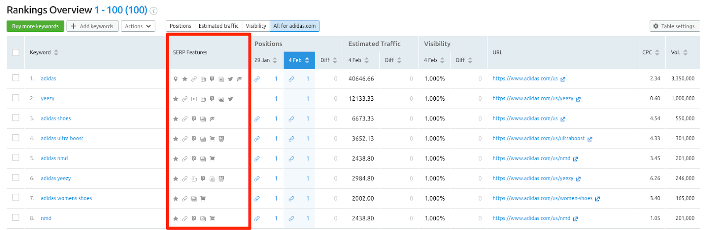Click the star reviews icon for adidas shoes
This screenshot has width=705, height=230.
(x=176, y=119)
